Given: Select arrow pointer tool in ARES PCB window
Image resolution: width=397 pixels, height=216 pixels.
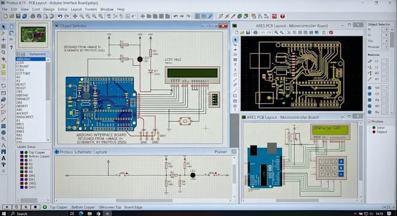Looking at the screenshot, I should coord(235,40).
